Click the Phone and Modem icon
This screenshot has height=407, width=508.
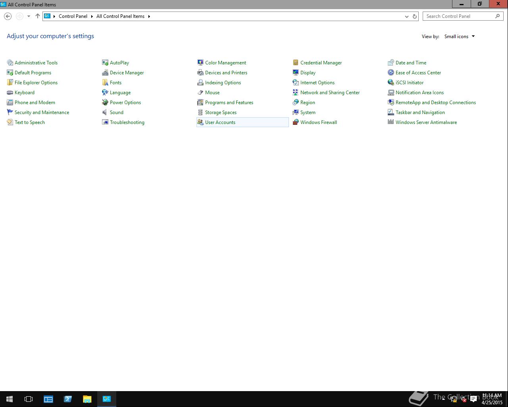(x=10, y=103)
